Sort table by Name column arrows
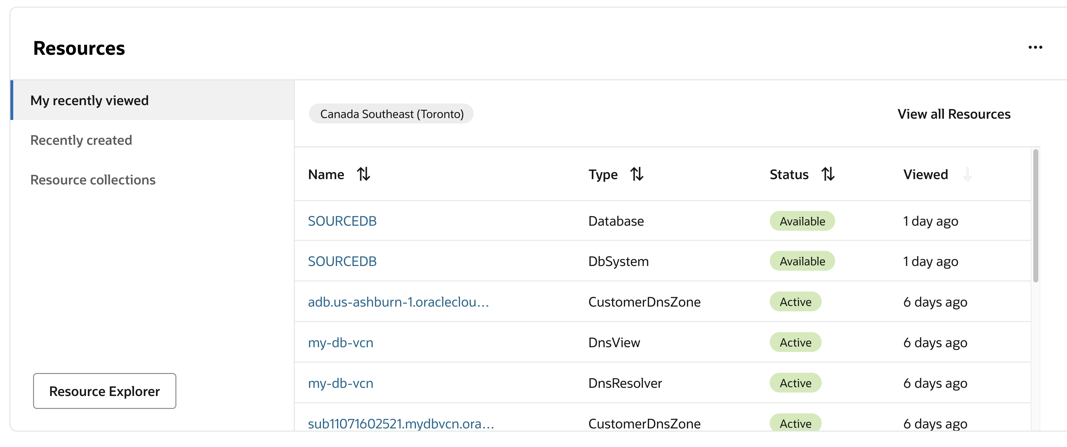The height and width of the screenshot is (447, 1067). click(363, 174)
